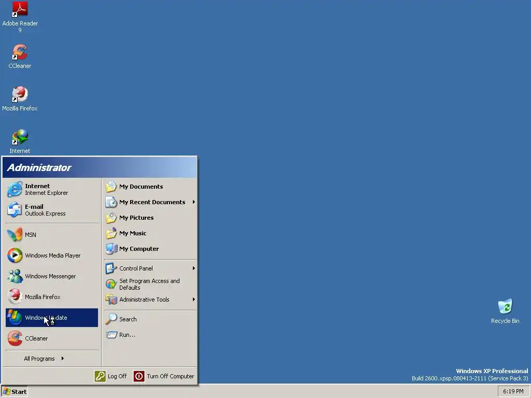Open My Computer
This screenshot has width=531, height=398.
[150, 249]
